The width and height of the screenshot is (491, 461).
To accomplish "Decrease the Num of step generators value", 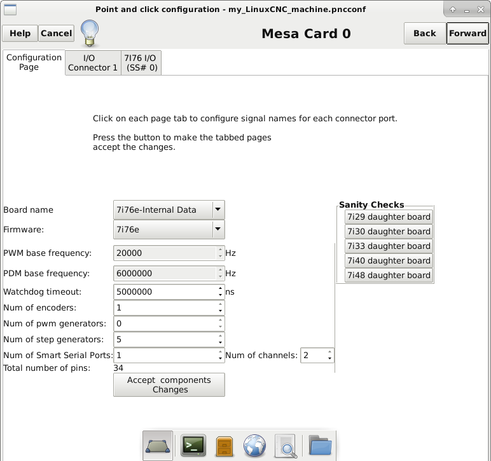I will (221, 342).
